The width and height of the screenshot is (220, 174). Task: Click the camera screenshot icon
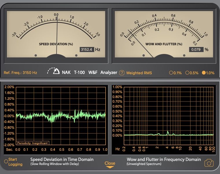coord(209,163)
